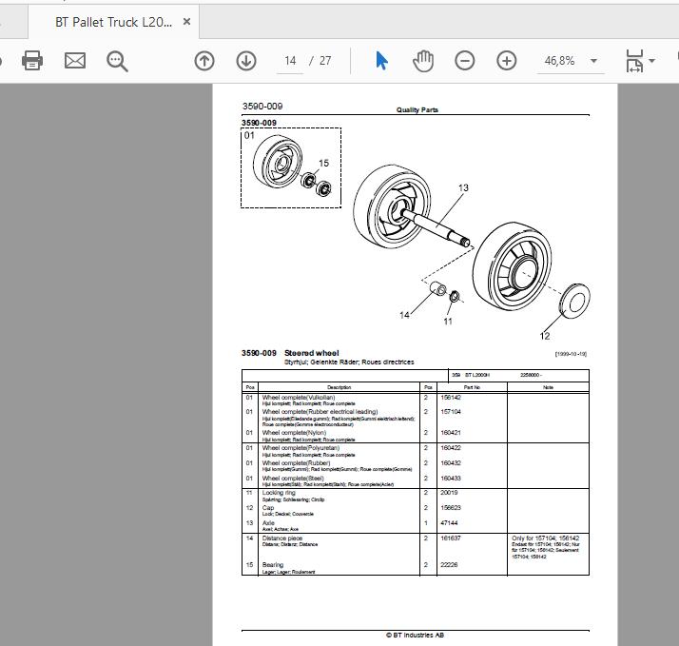Go to previous page arrow
Screen dimensions: 679x646
(204, 61)
